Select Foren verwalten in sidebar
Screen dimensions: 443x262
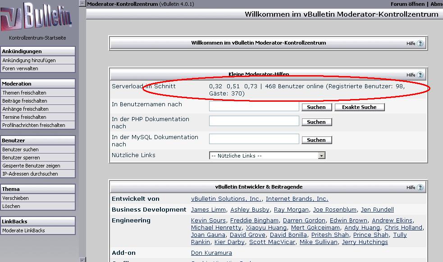pyautogui.click(x=38, y=68)
